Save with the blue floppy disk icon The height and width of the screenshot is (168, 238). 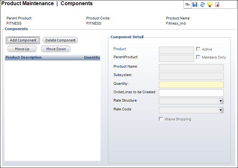click(195, 5)
